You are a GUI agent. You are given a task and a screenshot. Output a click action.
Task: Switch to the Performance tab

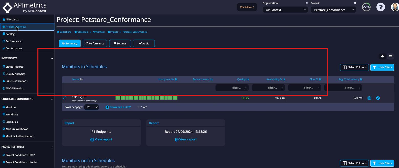pyautogui.click(x=95, y=43)
